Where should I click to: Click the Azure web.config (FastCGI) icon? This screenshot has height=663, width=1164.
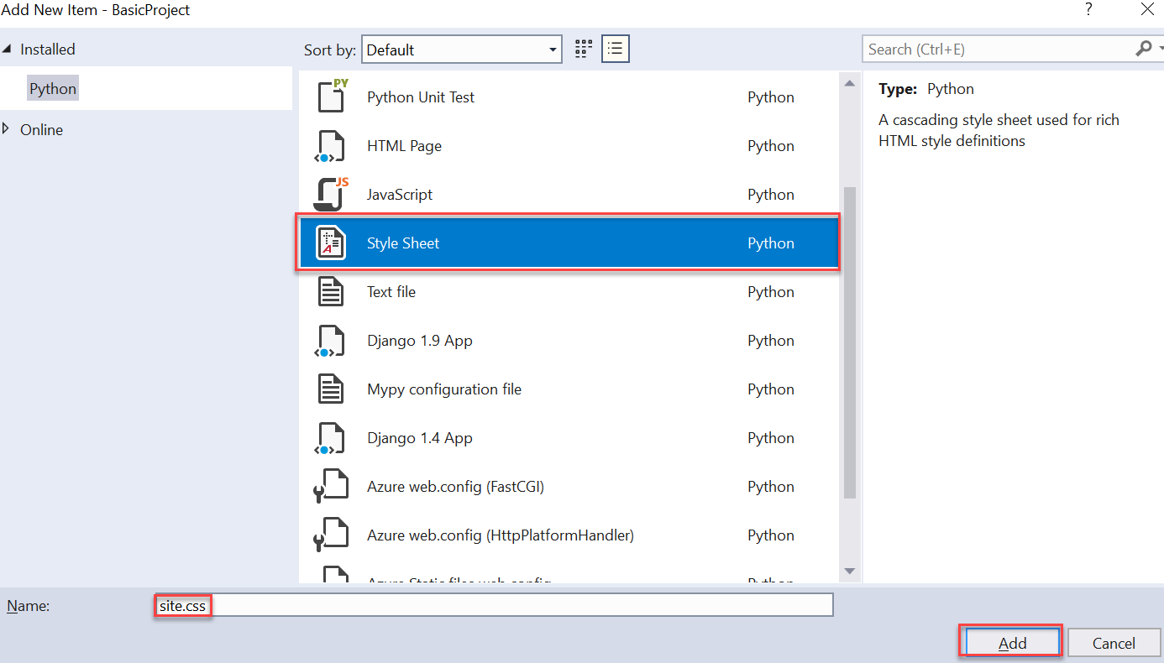(331, 486)
